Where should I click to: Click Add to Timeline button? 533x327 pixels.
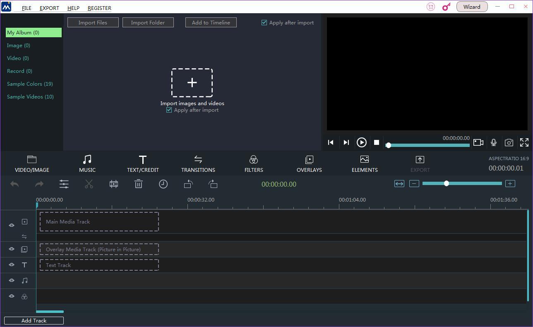click(x=211, y=22)
